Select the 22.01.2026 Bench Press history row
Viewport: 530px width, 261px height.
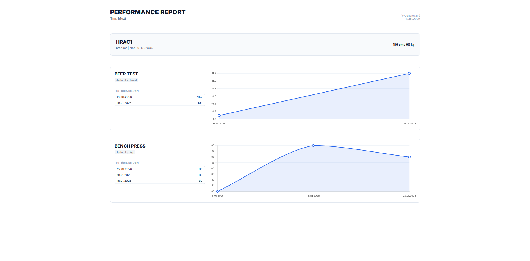pyautogui.click(x=159, y=169)
